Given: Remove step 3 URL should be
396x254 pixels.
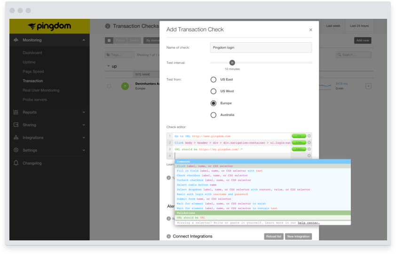Looking at the screenshot, I should pos(309,149).
